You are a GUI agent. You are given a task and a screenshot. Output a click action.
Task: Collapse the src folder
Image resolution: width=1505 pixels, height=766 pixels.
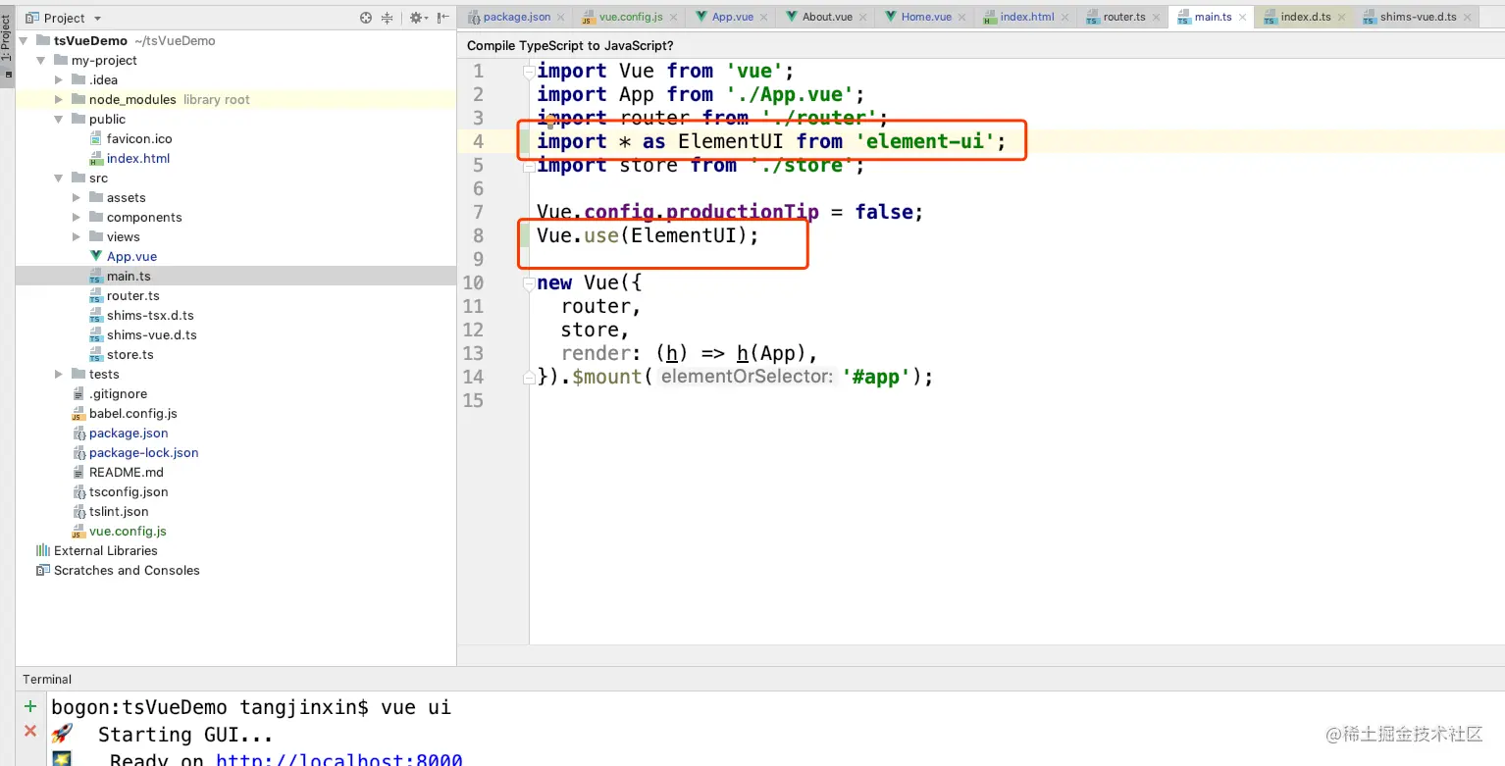pos(60,179)
